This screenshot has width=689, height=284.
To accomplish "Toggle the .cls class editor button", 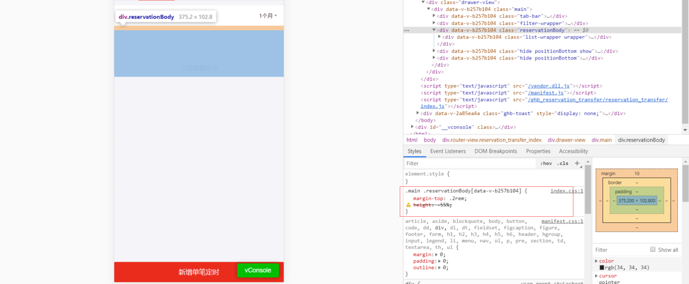I will (x=563, y=163).
